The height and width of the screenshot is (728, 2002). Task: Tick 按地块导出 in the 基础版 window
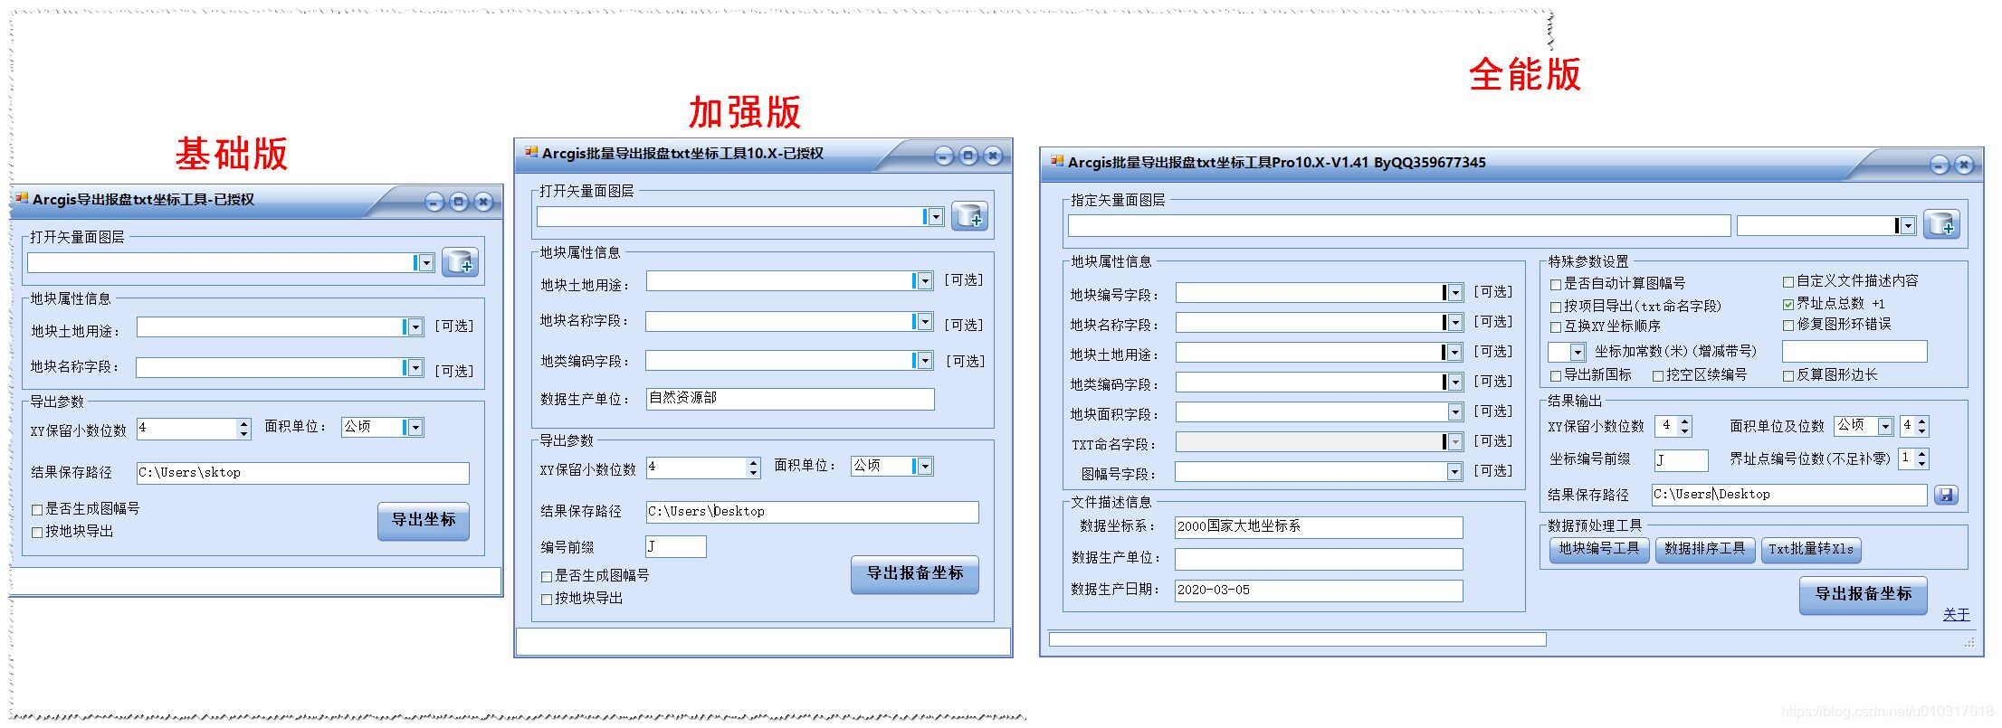[37, 532]
